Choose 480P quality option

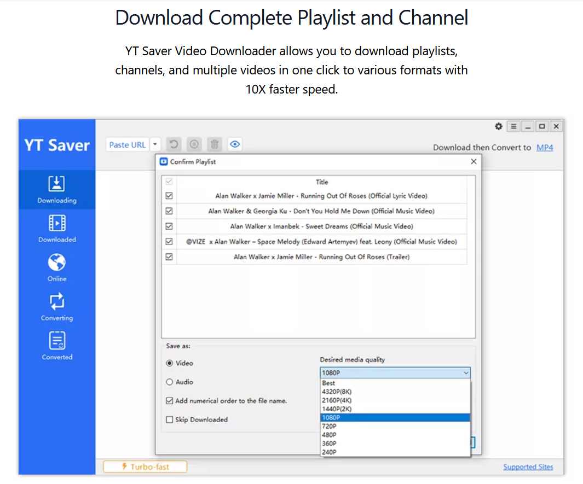395,435
